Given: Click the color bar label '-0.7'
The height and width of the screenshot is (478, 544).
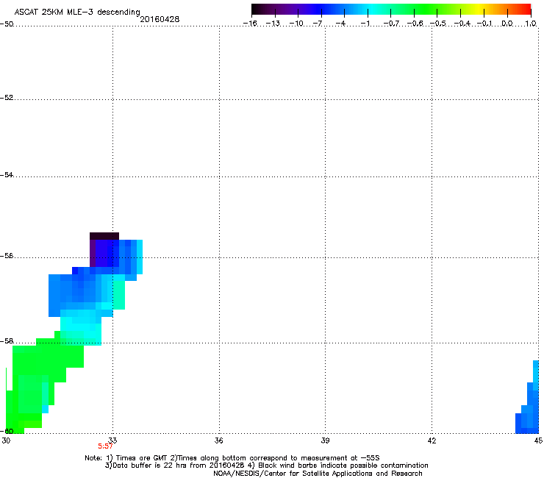Looking at the screenshot, I should pyautogui.click(x=391, y=24).
